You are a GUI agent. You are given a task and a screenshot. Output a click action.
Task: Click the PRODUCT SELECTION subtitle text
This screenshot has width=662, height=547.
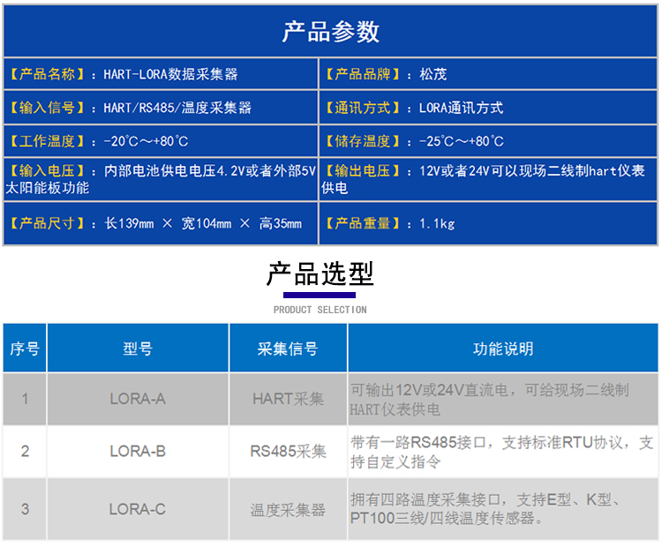(x=320, y=310)
